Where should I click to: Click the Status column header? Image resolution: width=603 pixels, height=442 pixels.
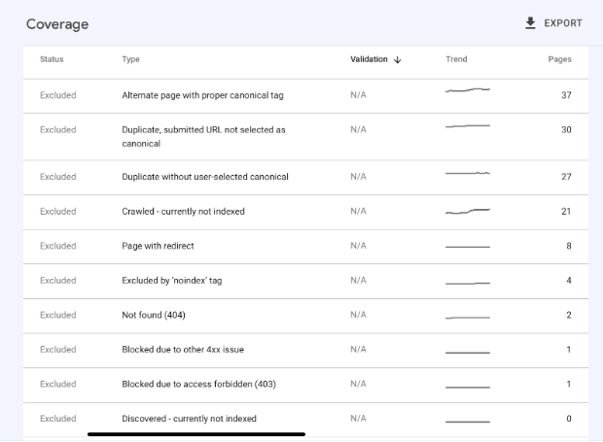click(52, 59)
